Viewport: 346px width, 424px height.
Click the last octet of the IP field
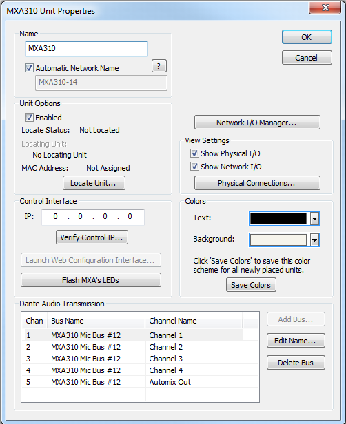click(x=130, y=216)
